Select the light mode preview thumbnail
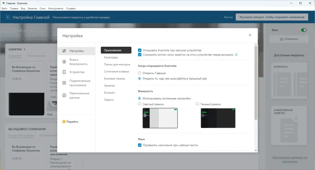This screenshot has height=170, width=315. point(160,118)
